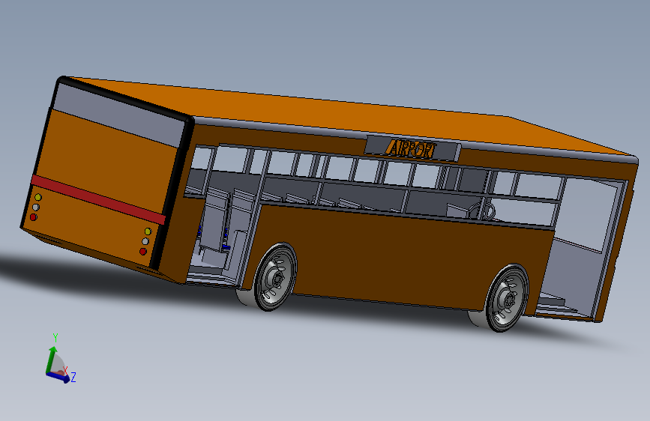Select the rear wheel near the tail lights
650x421 pixels.
(x=275, y=276)
